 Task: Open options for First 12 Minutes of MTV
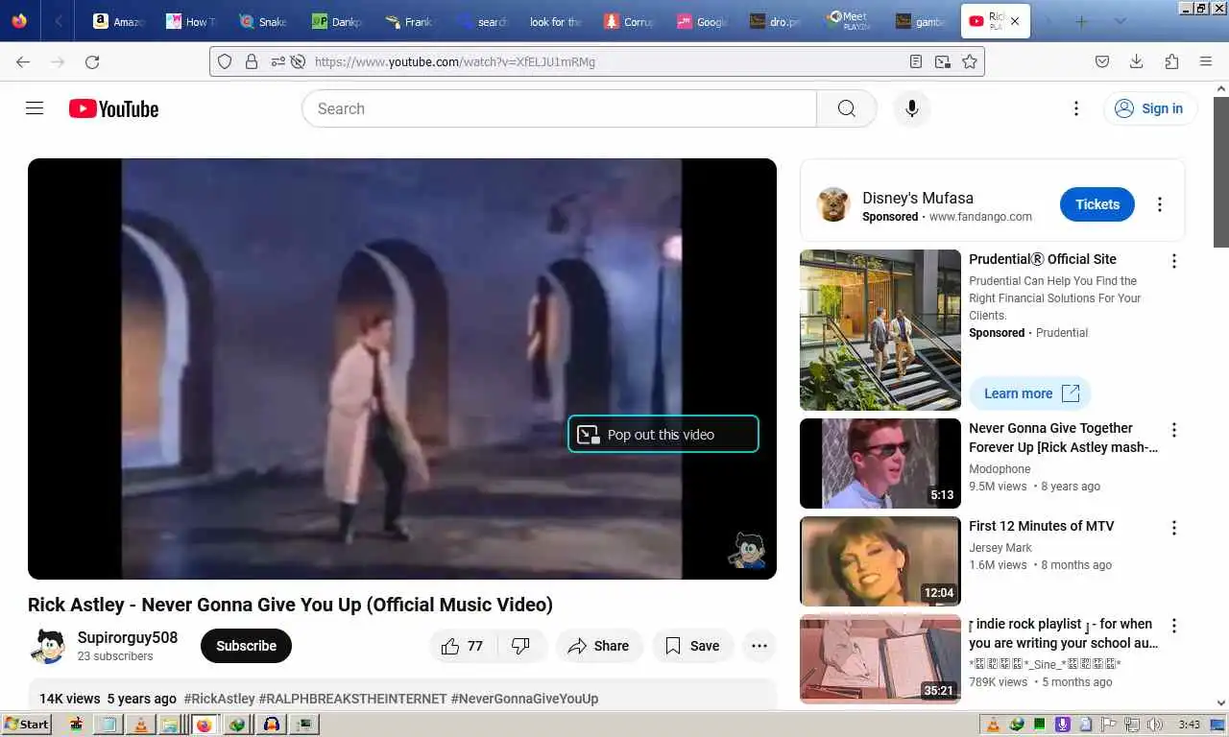click(x=1173, y=528)
